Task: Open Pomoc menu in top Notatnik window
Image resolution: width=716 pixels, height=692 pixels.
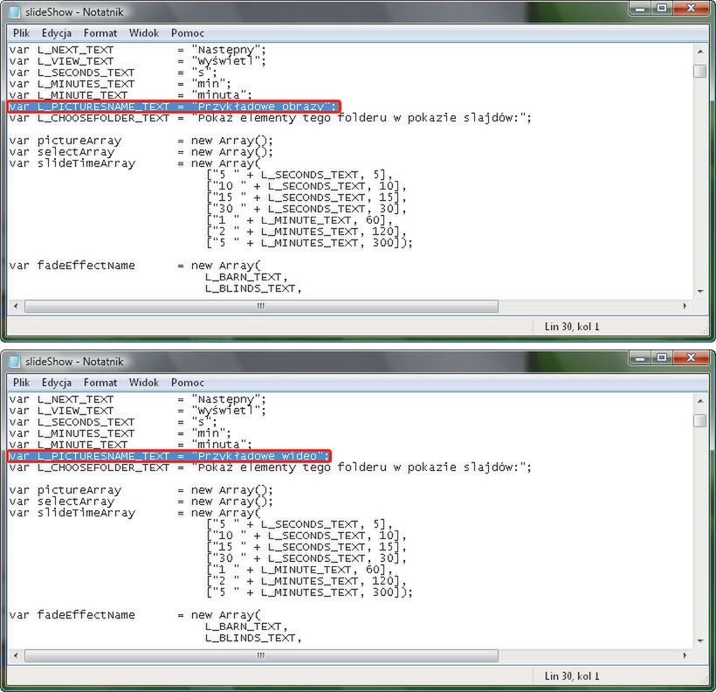Action: (x=187, y=33)
